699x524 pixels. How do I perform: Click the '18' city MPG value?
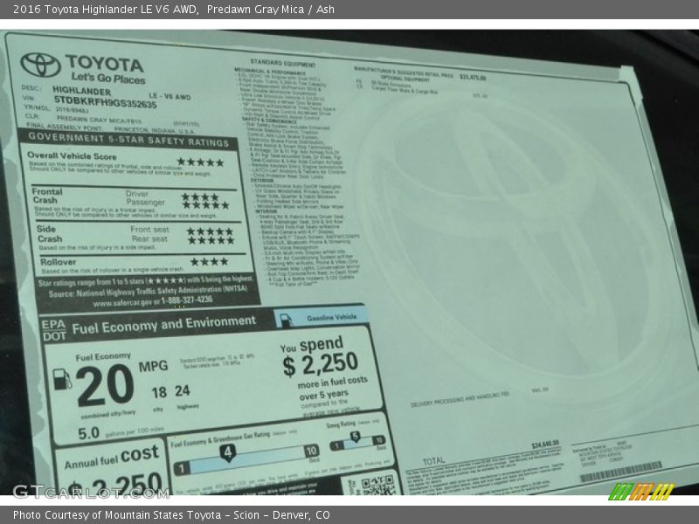[159, 392]
